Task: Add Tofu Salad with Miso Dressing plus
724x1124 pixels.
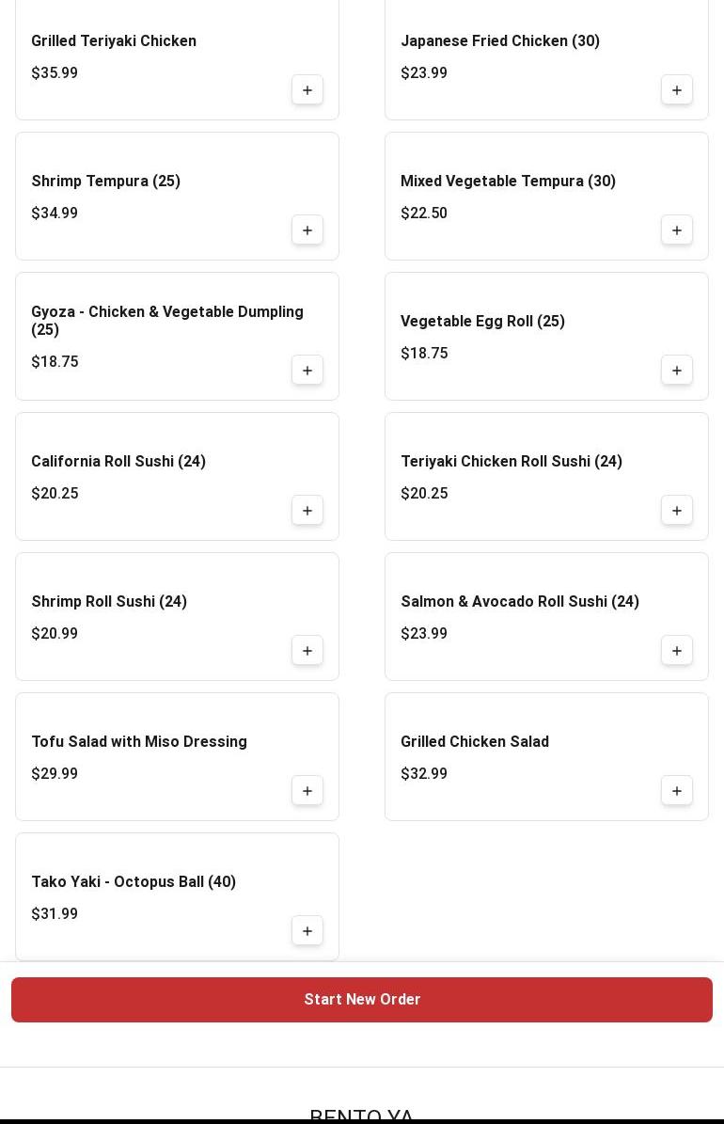Action: click(x=307, y=791)
